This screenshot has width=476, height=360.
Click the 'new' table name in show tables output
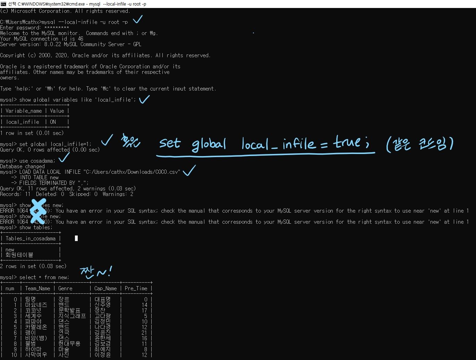pos(10,249)
